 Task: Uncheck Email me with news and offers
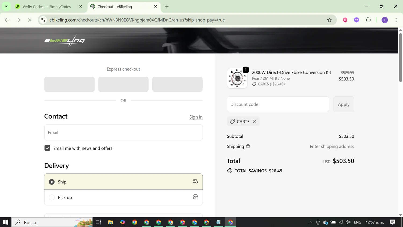[x=47, y=148]
